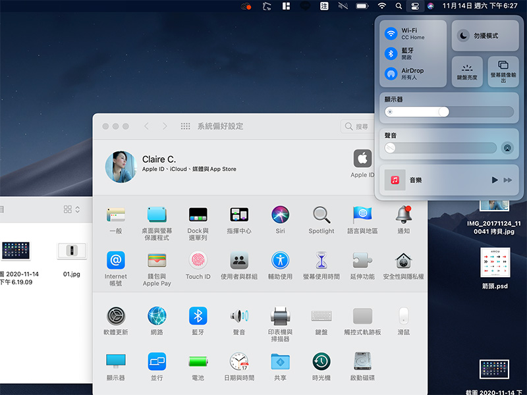
Task: Toggle Wi-Fi in Control Center
Action: point(391,34)
